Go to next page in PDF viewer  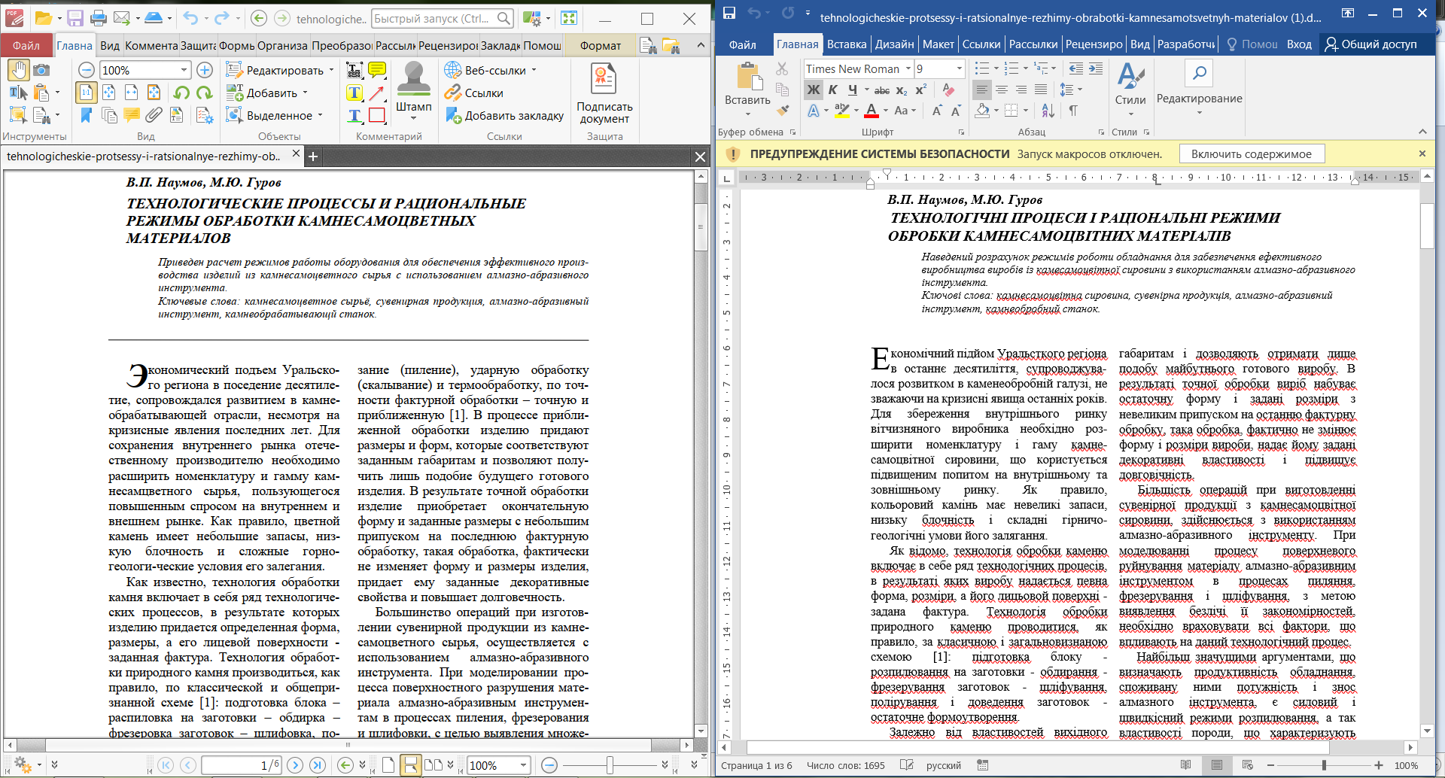(x=295, y=765)
